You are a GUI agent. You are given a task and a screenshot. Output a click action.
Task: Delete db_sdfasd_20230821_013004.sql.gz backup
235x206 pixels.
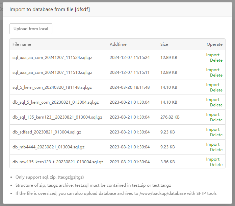pyautogui.click(x=216, y=135)
